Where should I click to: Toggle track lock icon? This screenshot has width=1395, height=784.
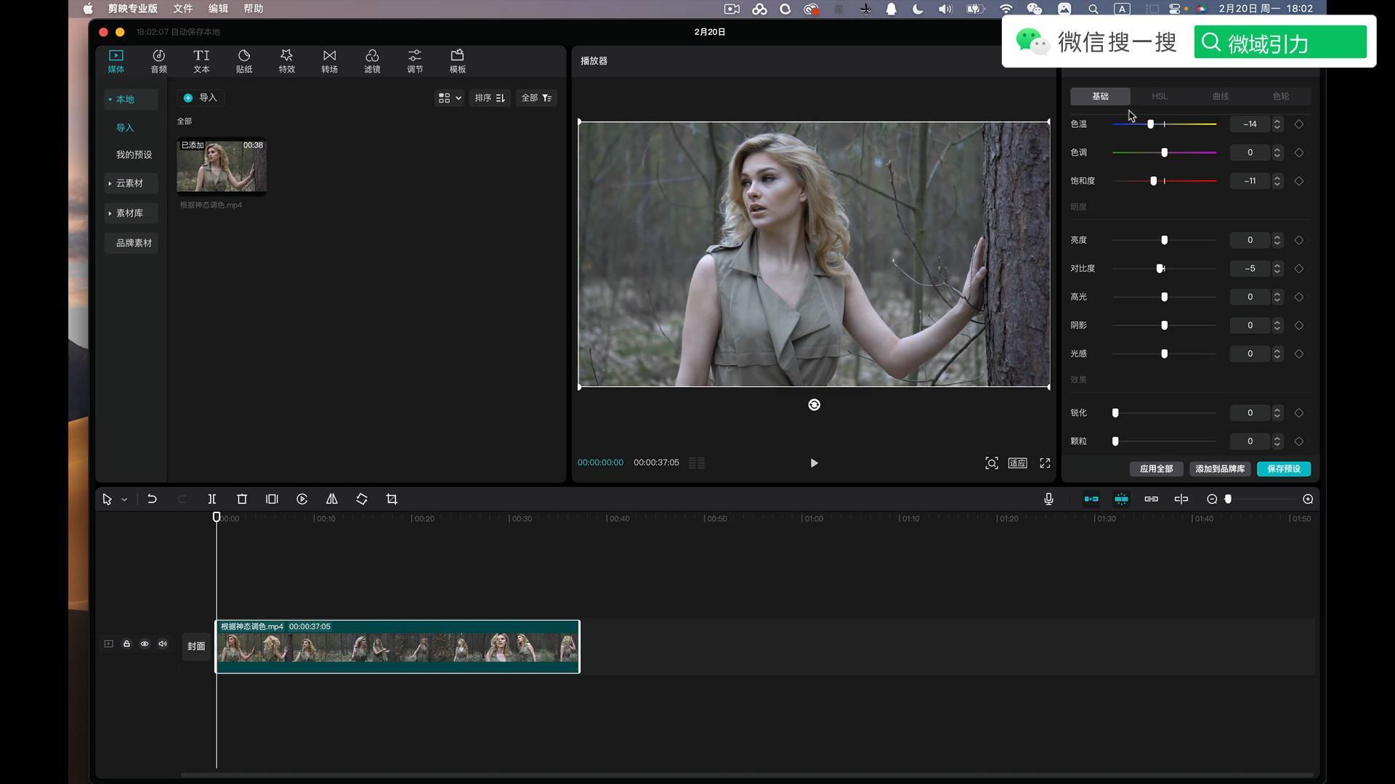[126, 644]
